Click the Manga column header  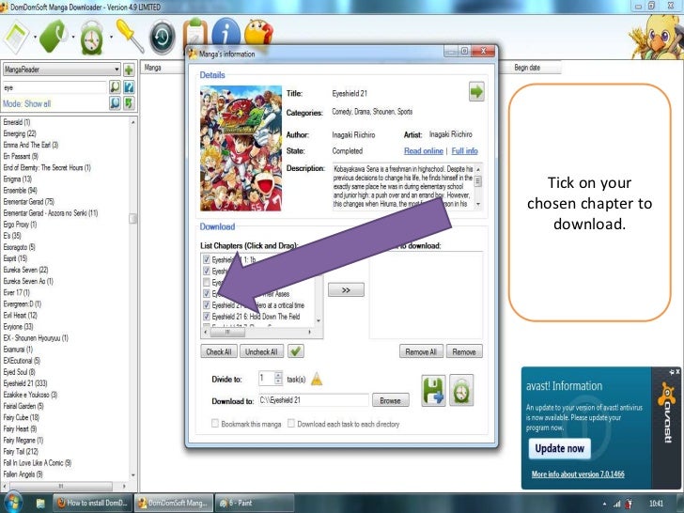[x=163, y=68]
